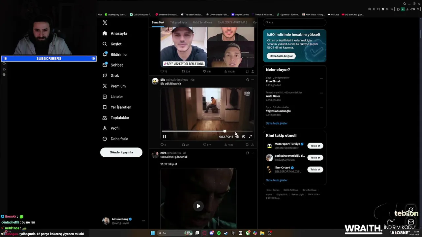The image size is (422, 237).
Task: Open options for Eren Elmalı trend
Action: 321,78
